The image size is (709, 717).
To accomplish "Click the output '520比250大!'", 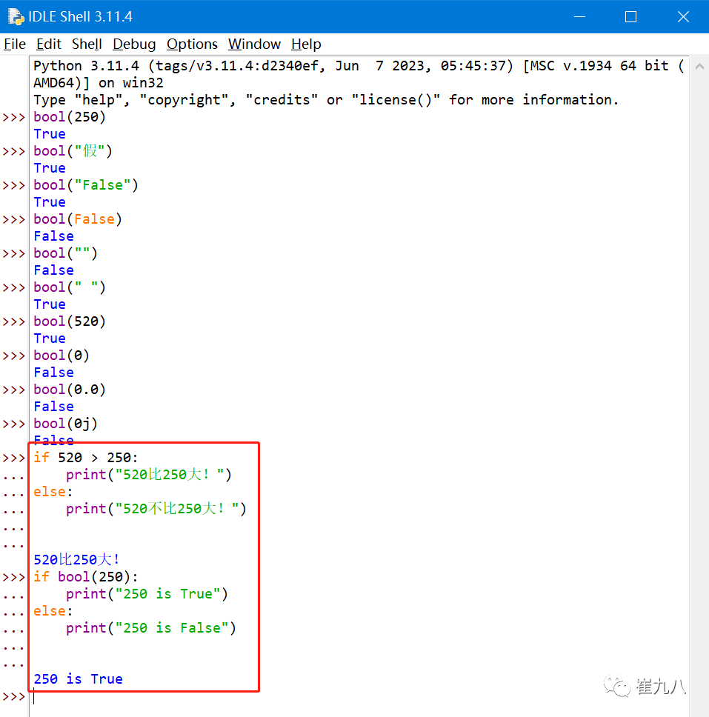I will coord(77,560).
